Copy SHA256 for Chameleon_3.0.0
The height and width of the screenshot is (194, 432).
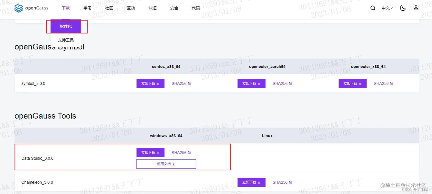tap(282, 182)
